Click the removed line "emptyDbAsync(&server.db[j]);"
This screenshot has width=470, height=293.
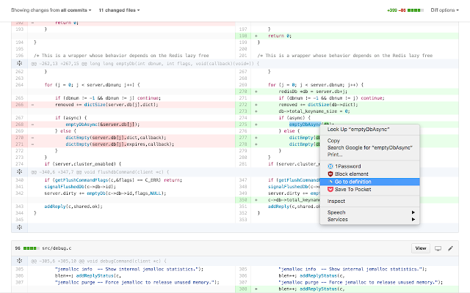[103, 125]
